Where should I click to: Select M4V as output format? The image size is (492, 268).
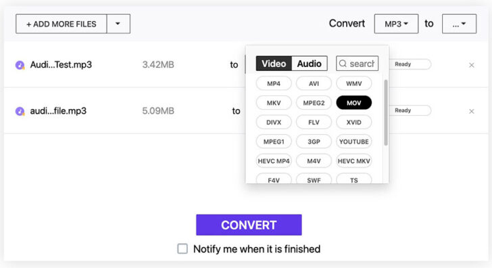[314, 161]
